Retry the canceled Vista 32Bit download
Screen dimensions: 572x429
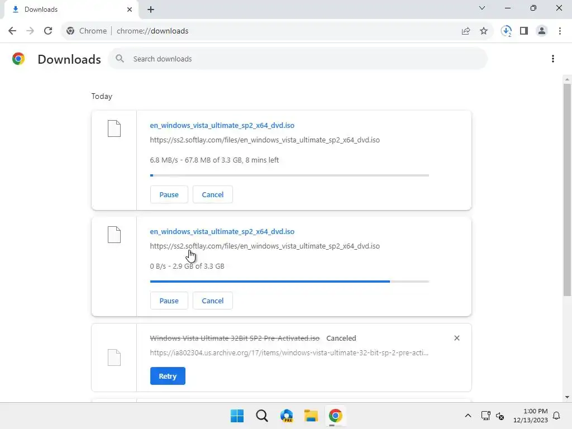168,376
